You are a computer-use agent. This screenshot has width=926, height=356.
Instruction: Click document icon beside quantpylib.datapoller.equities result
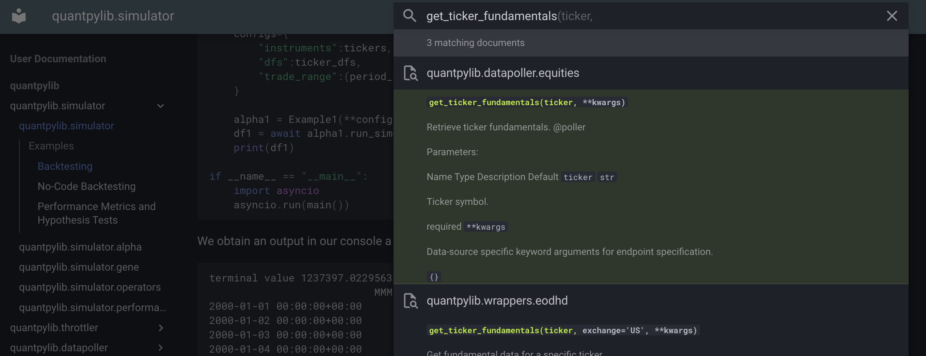pyautogui.click(x=411, y=73)
